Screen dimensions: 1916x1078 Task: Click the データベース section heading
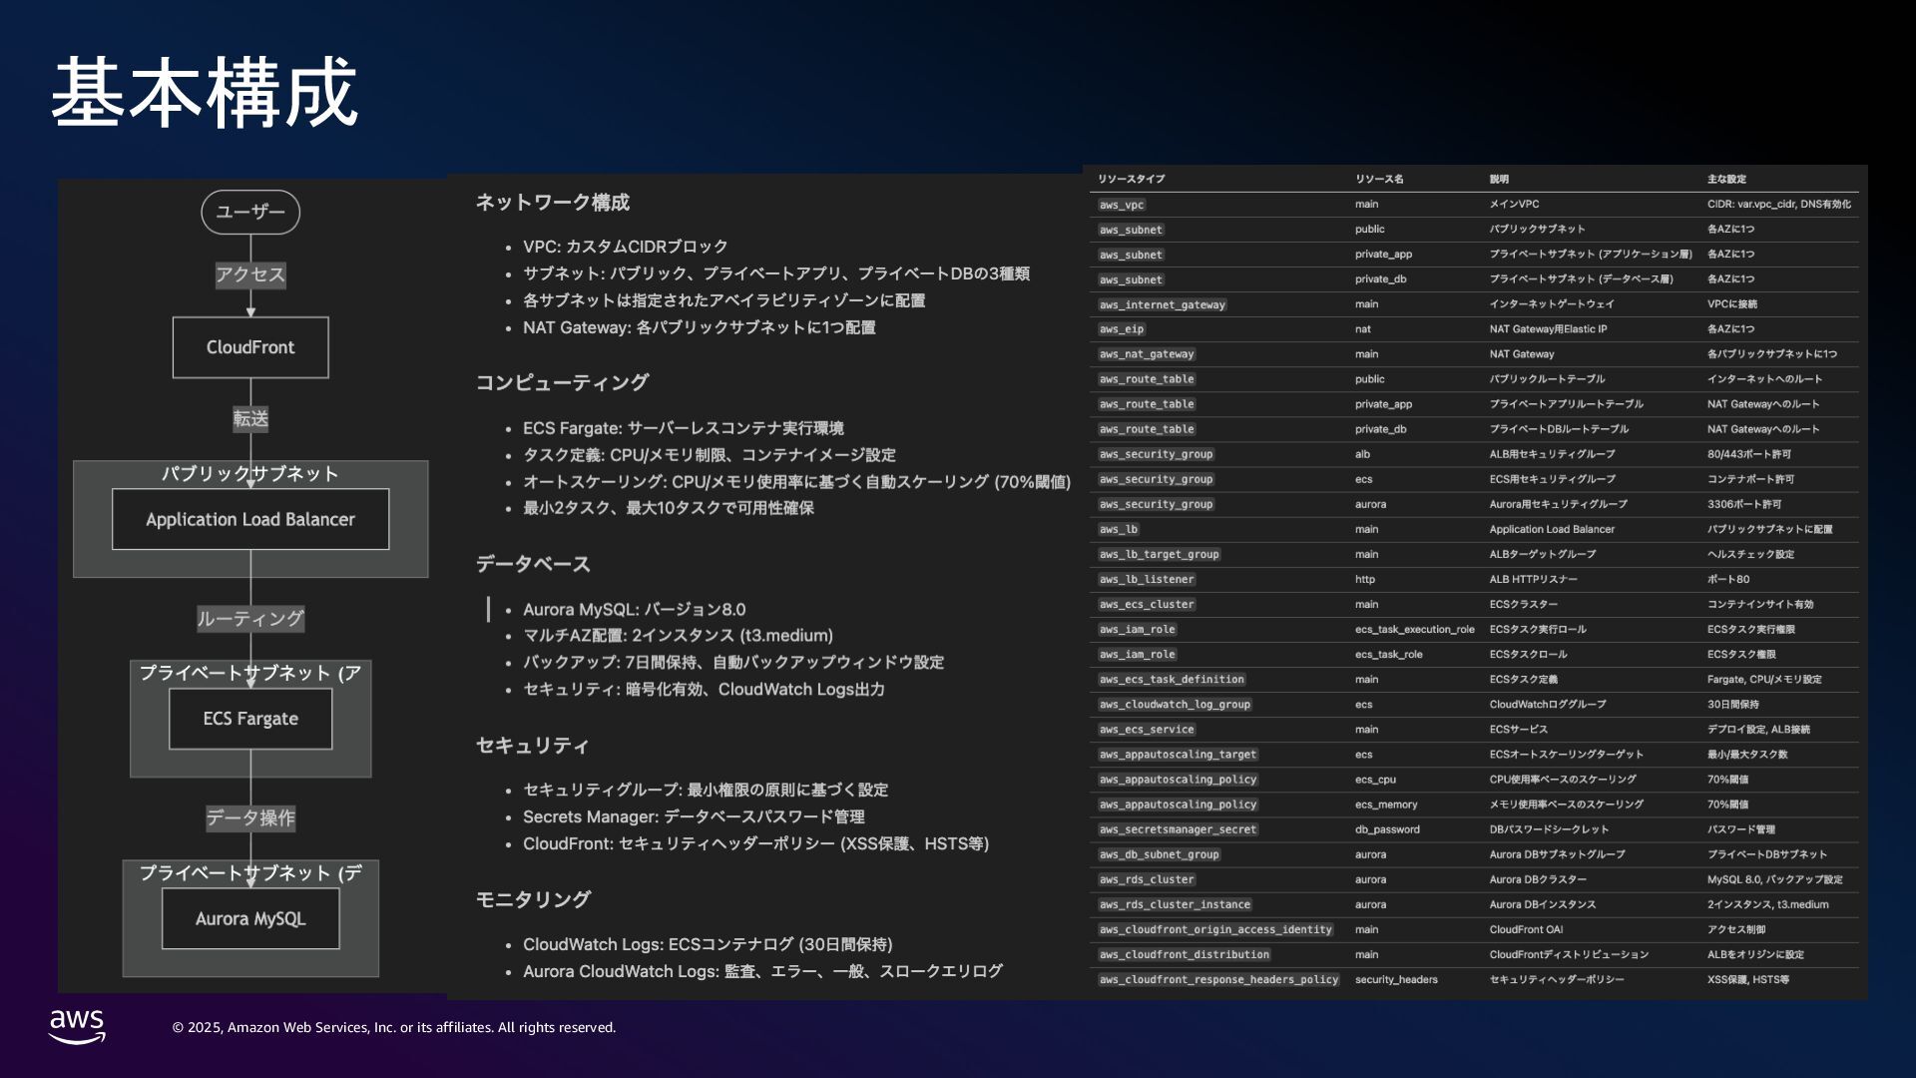pyautogui.click(x=533, y=564)
